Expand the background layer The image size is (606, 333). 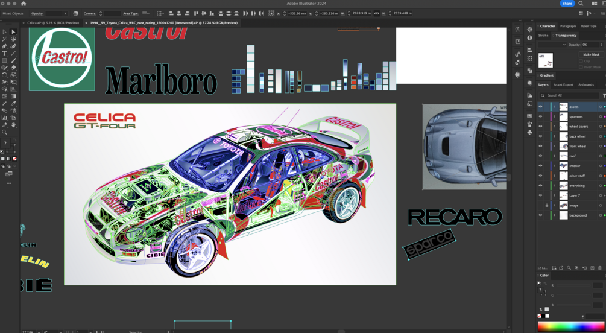point(555,215)
